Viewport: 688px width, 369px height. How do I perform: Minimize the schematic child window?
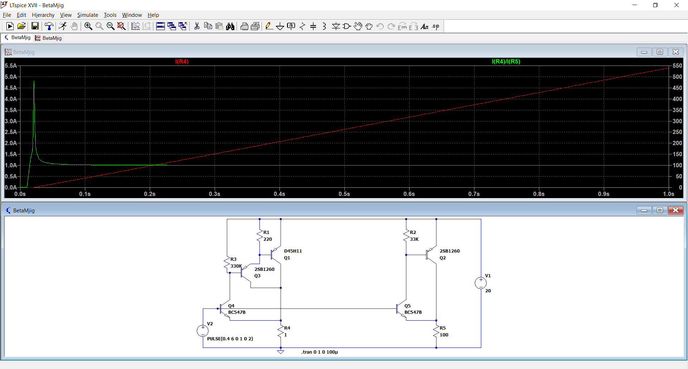[644, 210]
